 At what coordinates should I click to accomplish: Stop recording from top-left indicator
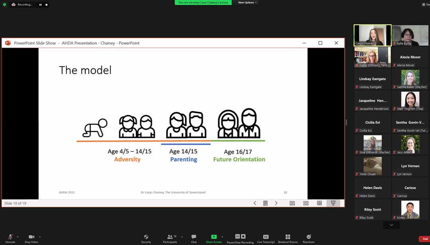pyautogui.click(x=46, y=5)
